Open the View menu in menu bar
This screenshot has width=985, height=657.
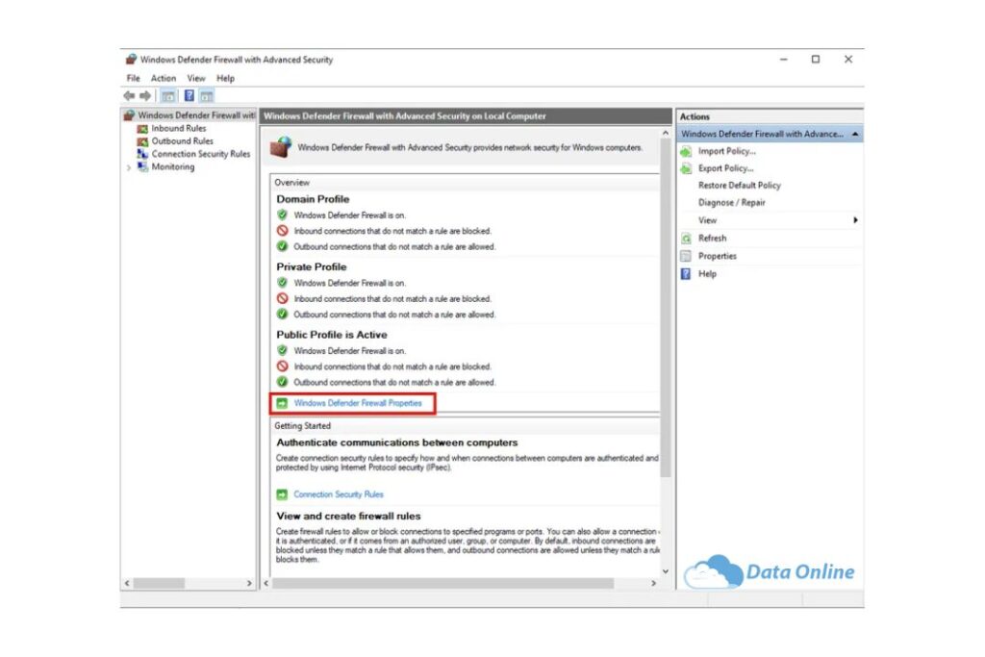tap(196, 79)
